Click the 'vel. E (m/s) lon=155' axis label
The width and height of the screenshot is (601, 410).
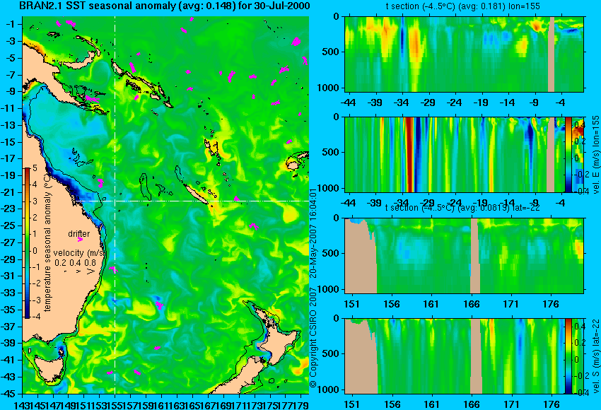(x=595, y=156)
